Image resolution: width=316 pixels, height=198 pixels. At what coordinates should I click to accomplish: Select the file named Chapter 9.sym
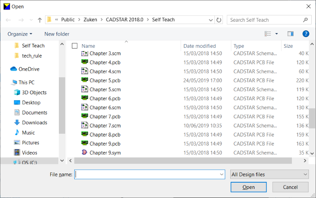105,153
